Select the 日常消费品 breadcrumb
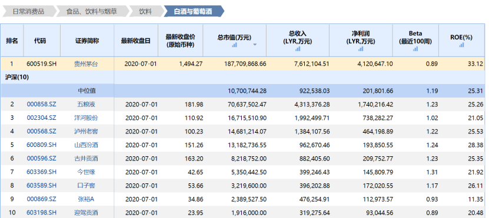This screenshot has width=489, height=218. point(28,12)
